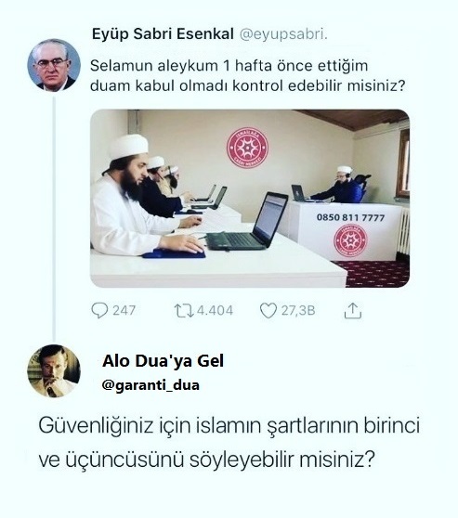
Task: Click the reply speech bubble icon
Action: (x=99, y=311)
